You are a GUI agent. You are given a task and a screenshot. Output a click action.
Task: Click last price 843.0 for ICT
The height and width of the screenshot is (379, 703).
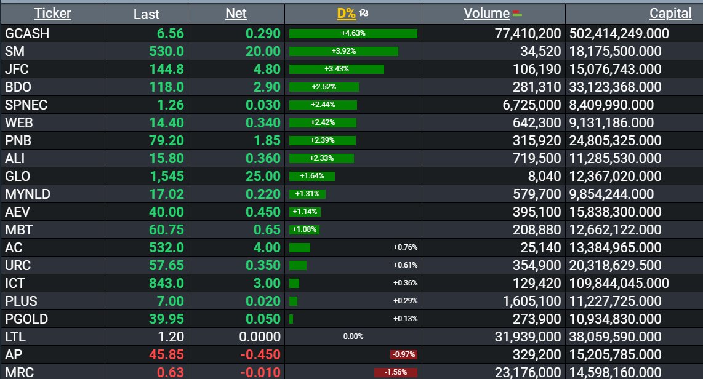click(166, 284)
